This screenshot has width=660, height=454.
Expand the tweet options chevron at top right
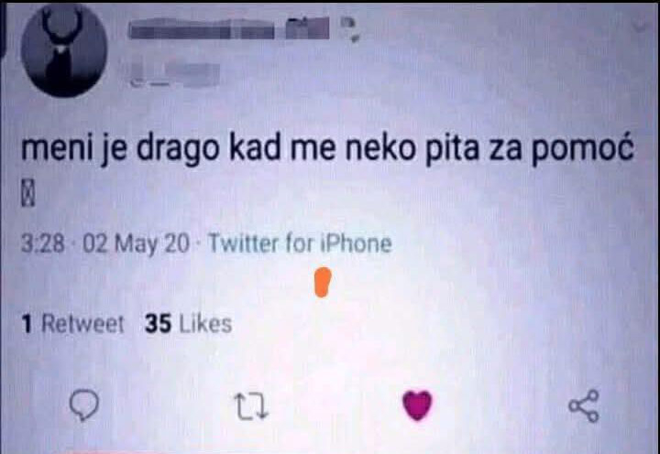coord(641,26)
